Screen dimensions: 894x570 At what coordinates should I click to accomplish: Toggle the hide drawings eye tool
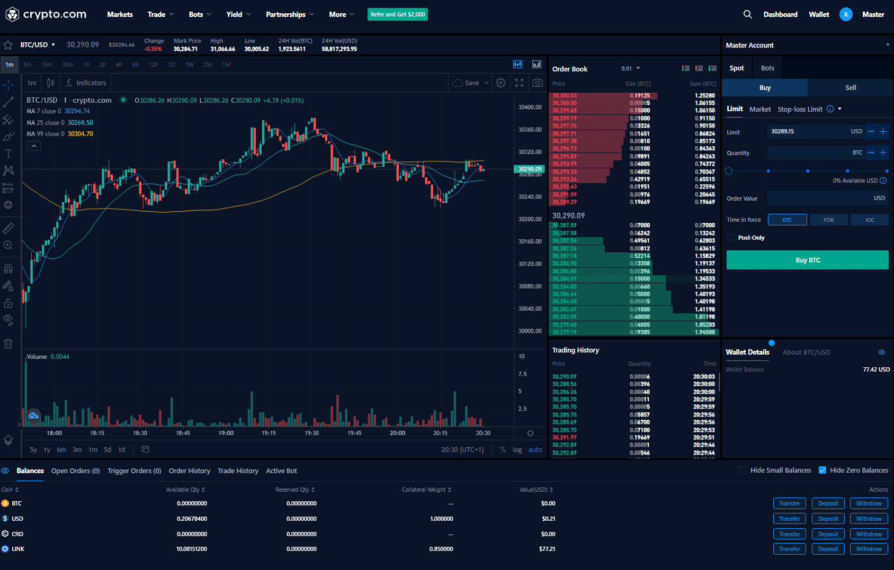[8, 320]
